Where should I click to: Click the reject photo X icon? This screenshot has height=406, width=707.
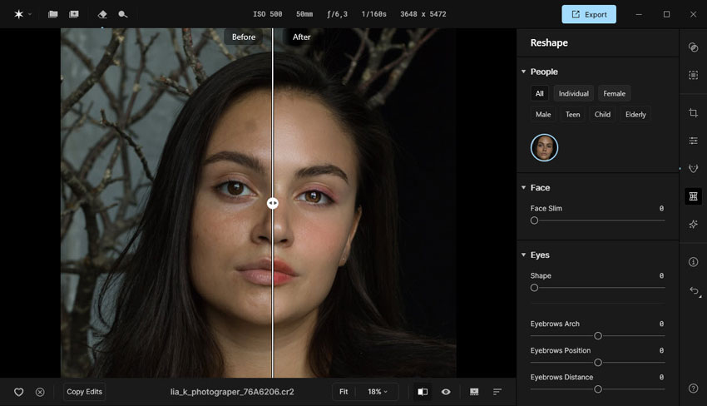click(x=40, y=392)
